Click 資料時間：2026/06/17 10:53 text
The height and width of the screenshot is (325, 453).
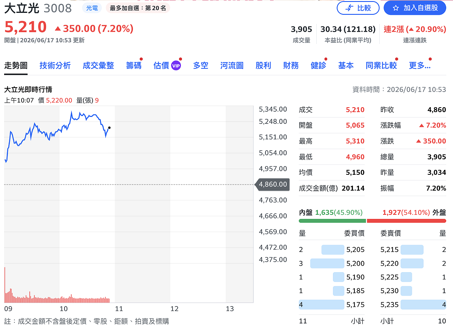[399, 89]
